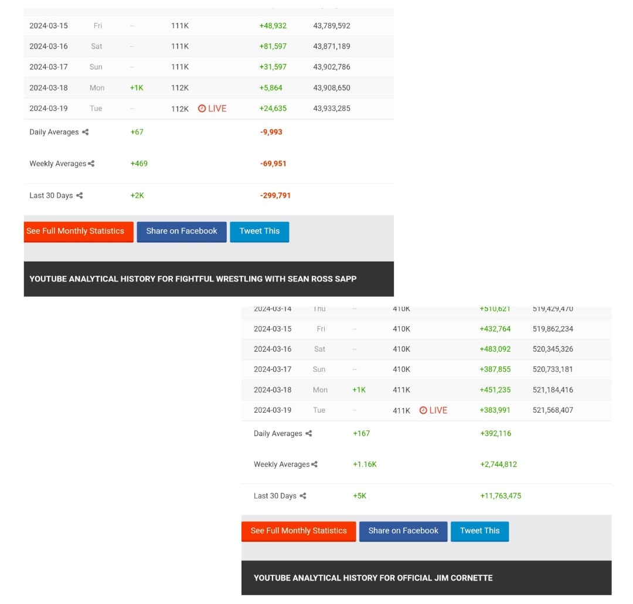Click the 521,568,407 total views value
The width and height of the screenshot is (633, 604).
click(x=552, y=410)
